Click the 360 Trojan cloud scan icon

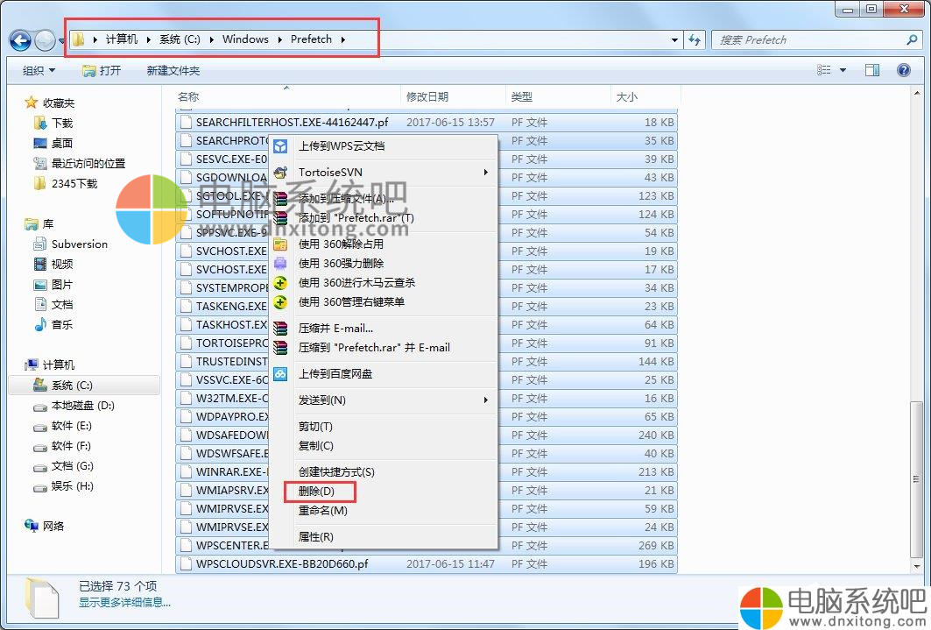[x=280, y=283]
